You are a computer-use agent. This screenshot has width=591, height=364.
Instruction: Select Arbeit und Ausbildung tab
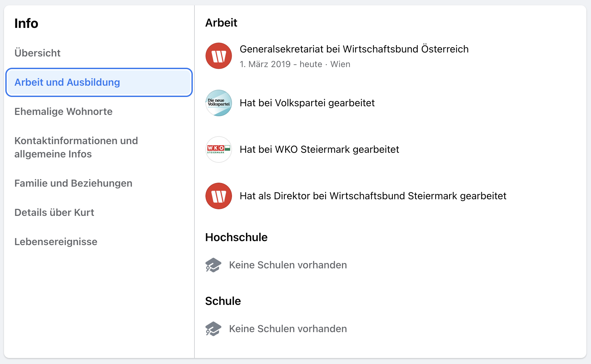[x=99, y=82]
